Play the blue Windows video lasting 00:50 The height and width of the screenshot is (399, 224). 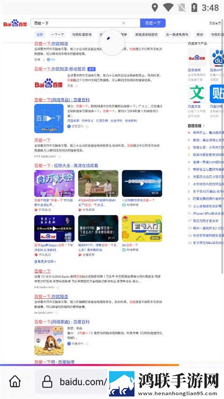(x=142, y=183)
